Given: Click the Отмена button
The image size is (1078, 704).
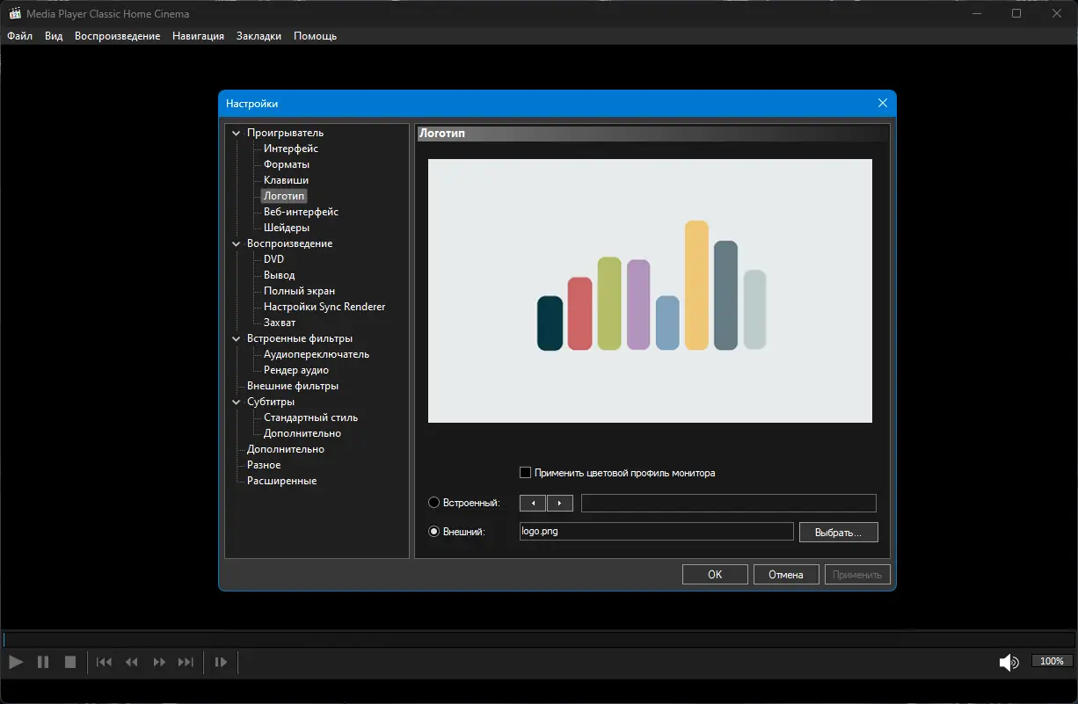Looking at the screenshot, I should 786,575.
